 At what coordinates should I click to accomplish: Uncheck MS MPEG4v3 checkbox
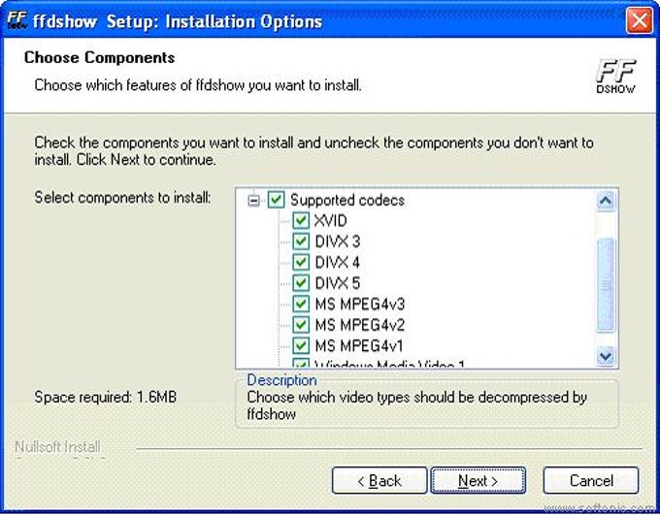[x=301, y=304]
